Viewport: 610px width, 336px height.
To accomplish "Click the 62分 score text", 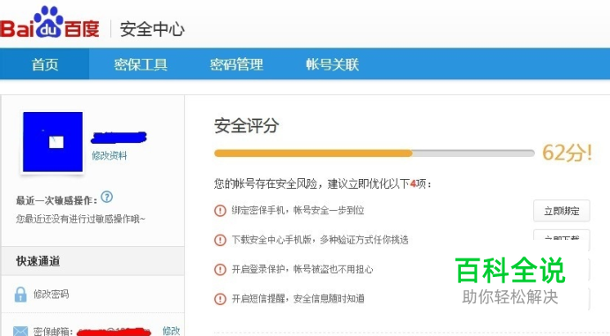I will [x=567, y=153].
